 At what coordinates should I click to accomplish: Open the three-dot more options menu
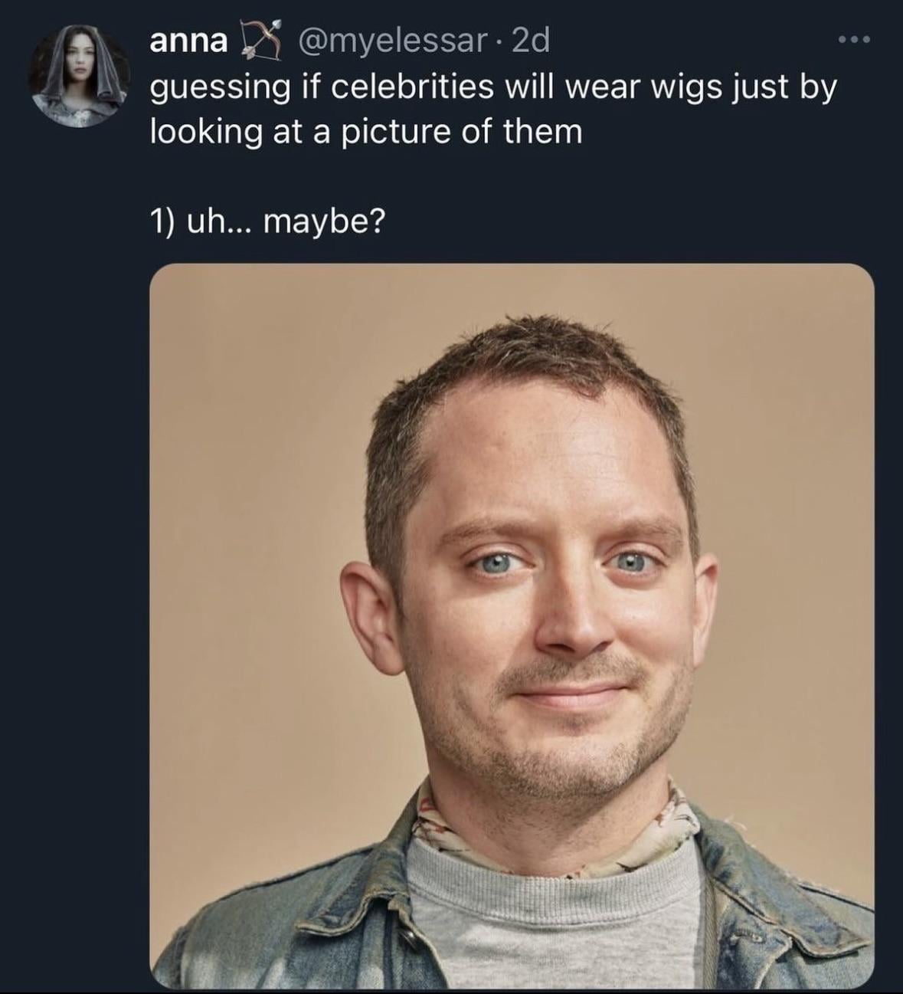(854, 40)
